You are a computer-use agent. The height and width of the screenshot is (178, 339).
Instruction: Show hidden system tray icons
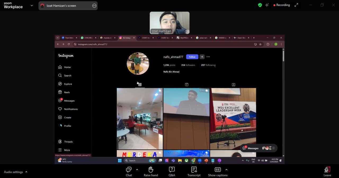point(243,161)
